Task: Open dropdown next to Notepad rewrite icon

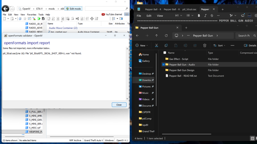Action: tap(235, 16)
